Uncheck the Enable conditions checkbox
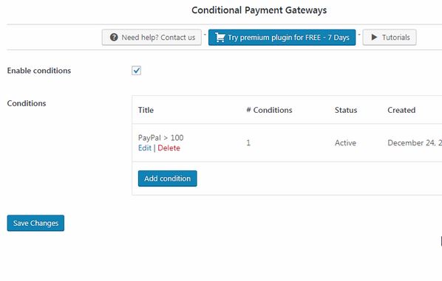Viewport: 442px width, 281px height. tap(137, 70)
